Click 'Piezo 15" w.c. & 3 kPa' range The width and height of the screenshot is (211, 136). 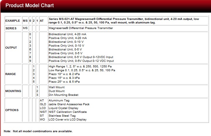tap(64, 78)
